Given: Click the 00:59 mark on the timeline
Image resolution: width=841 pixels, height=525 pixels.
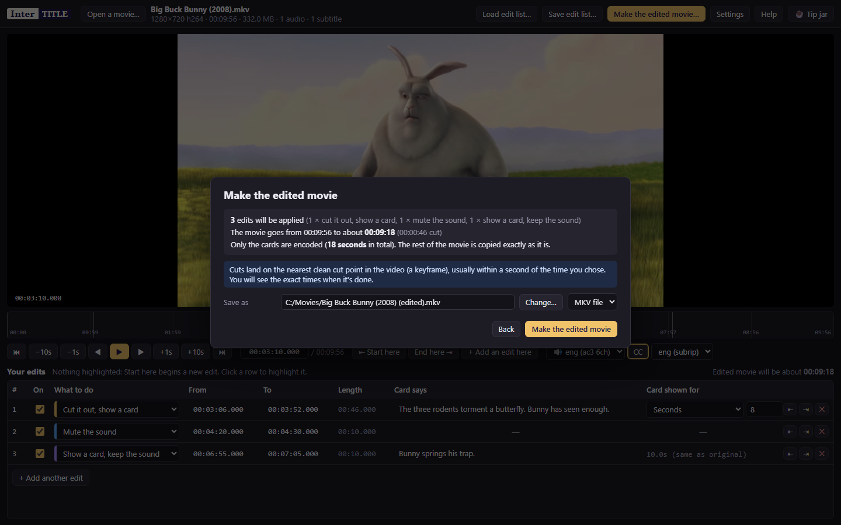Looking at the screenshot, I should [x=90, y=332].
